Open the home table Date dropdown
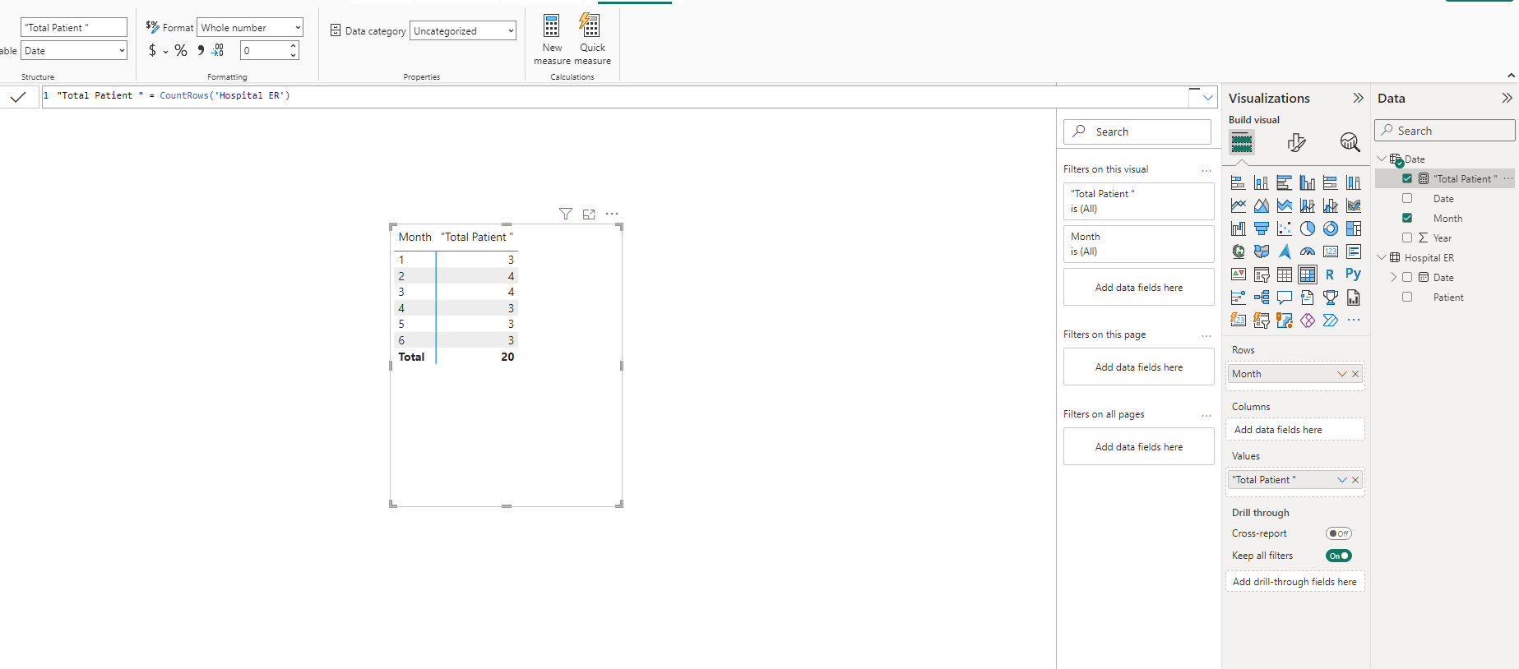The width and height of the screenshot is (1519, 669). pyautogui.click(x=74, y=51)
